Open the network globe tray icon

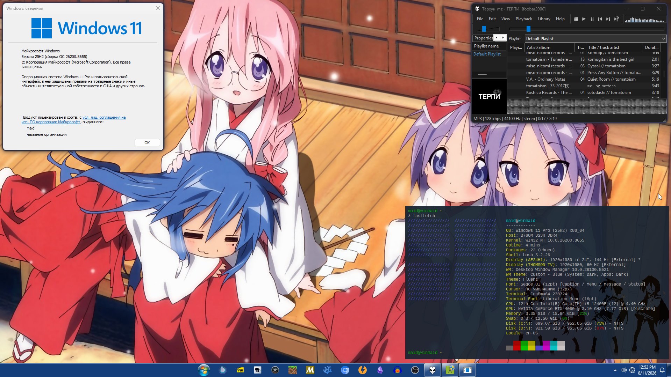(632, 370)
